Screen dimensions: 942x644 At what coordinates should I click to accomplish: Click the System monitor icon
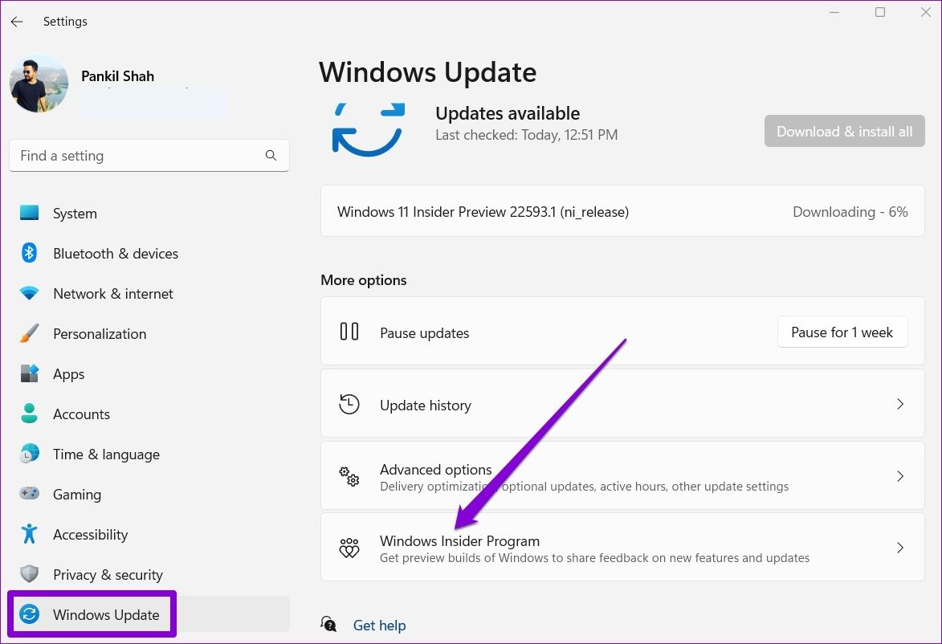coord(29,213)
